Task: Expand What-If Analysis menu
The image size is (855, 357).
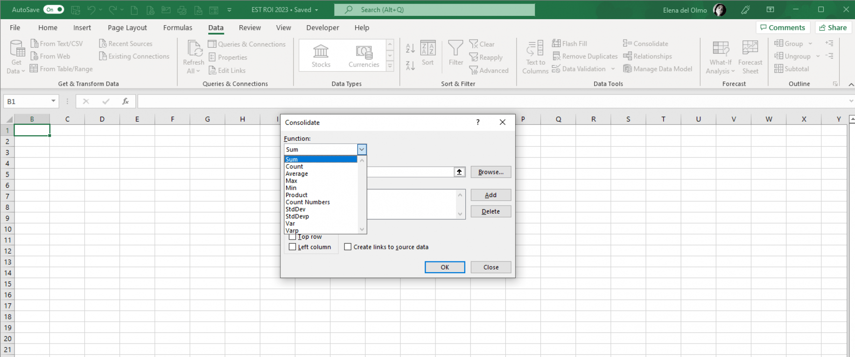Action: click(721, 57)
